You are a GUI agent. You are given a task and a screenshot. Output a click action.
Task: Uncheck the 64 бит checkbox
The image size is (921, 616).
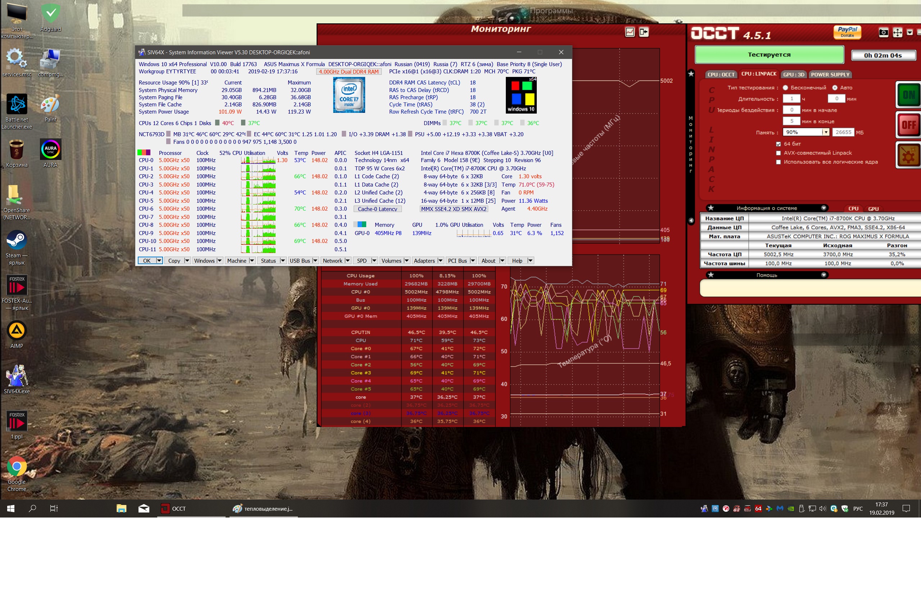click(778, 144)
